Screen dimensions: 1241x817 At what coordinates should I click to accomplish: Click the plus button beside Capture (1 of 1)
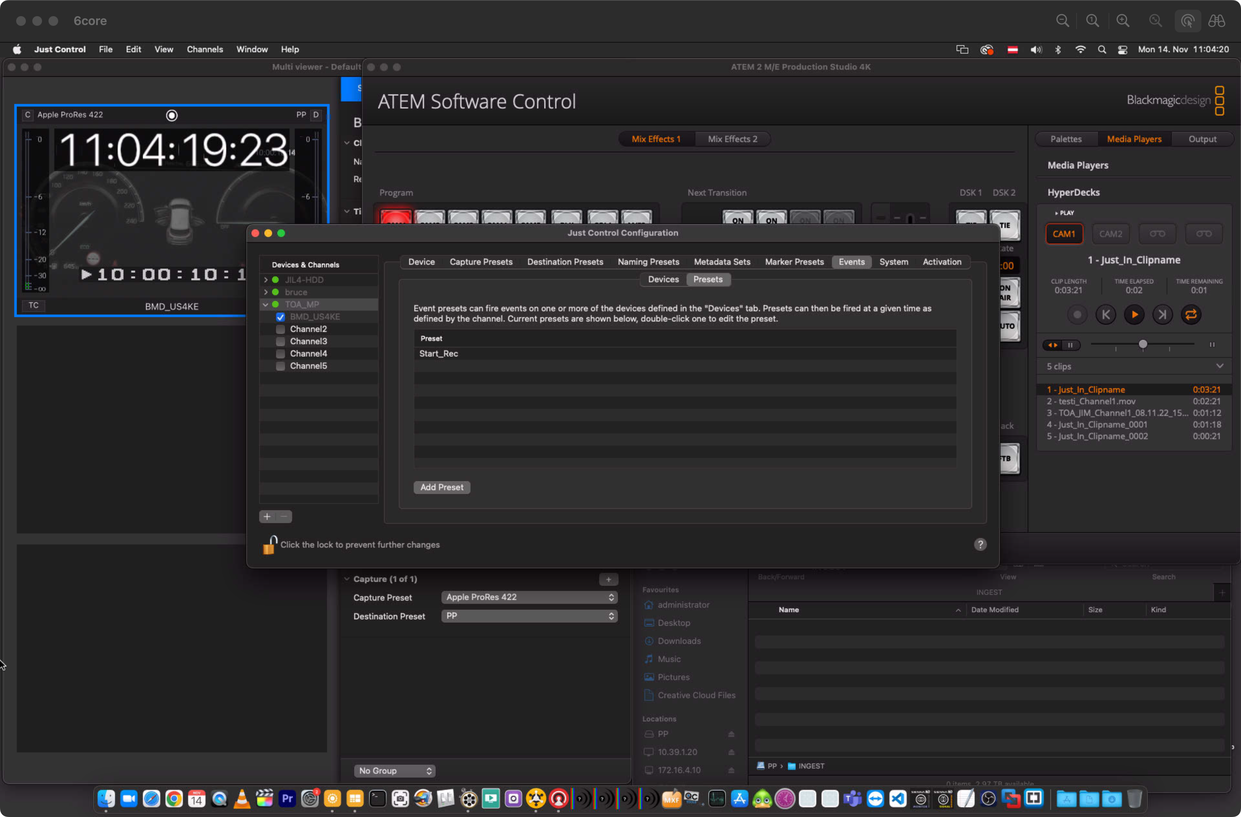tap(608, 579)
